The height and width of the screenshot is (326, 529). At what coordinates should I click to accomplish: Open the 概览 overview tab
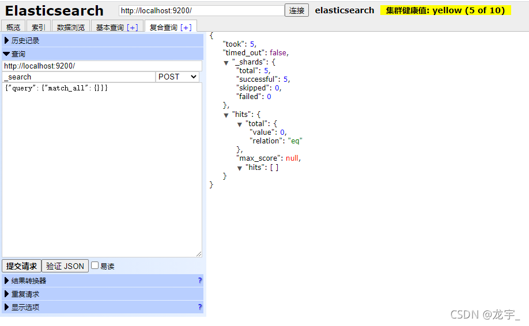13,27
